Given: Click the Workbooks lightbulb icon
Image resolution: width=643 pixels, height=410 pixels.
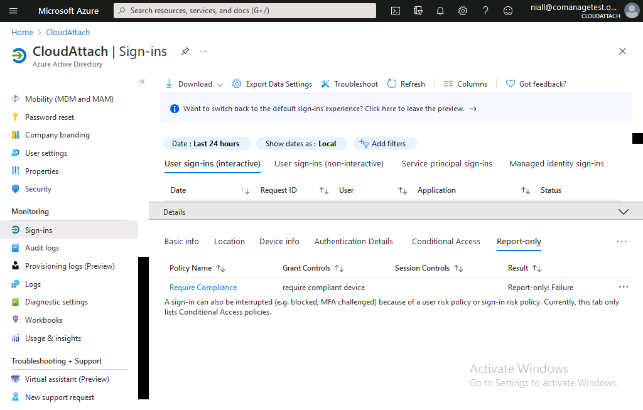Looking at the screenshot, I should [16, 320].
